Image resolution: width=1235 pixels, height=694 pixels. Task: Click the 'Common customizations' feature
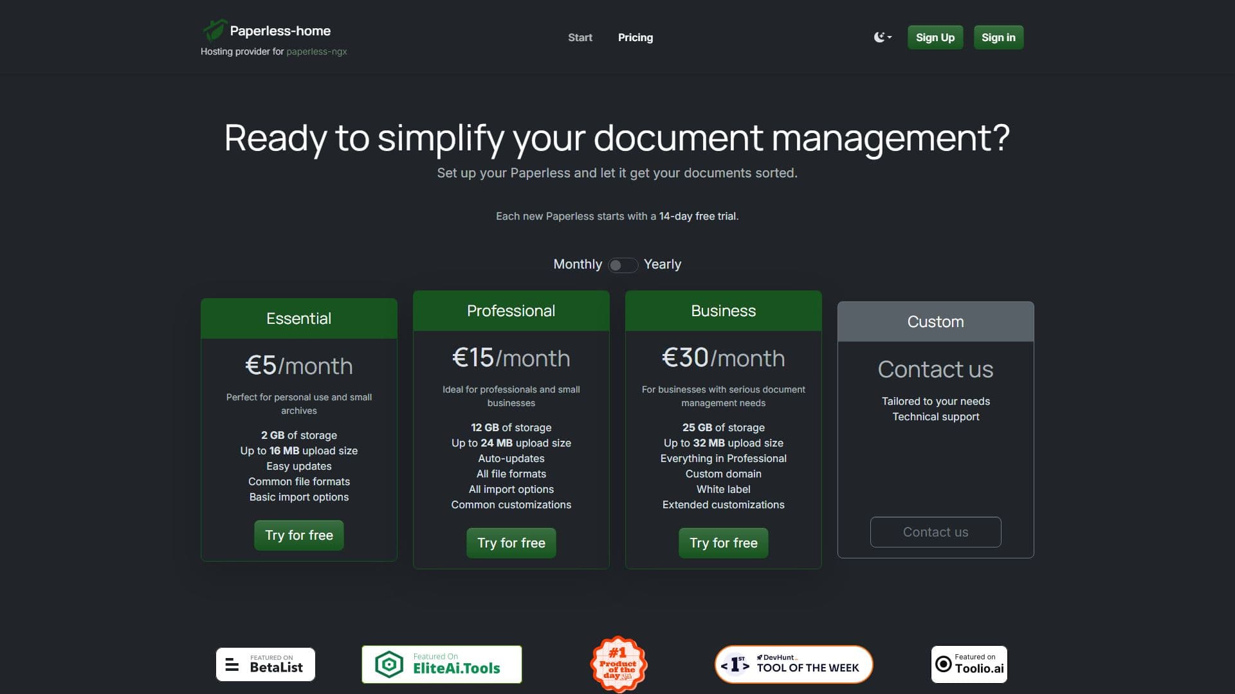pos(511,504)
